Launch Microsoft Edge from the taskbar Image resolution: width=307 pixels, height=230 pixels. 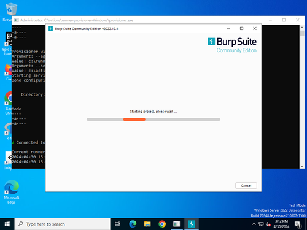[x=133, y=224]
